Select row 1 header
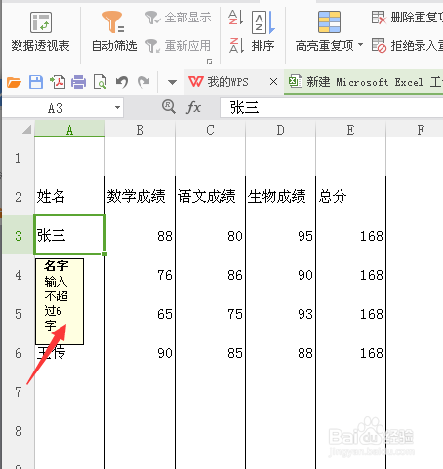 (18, 157)
